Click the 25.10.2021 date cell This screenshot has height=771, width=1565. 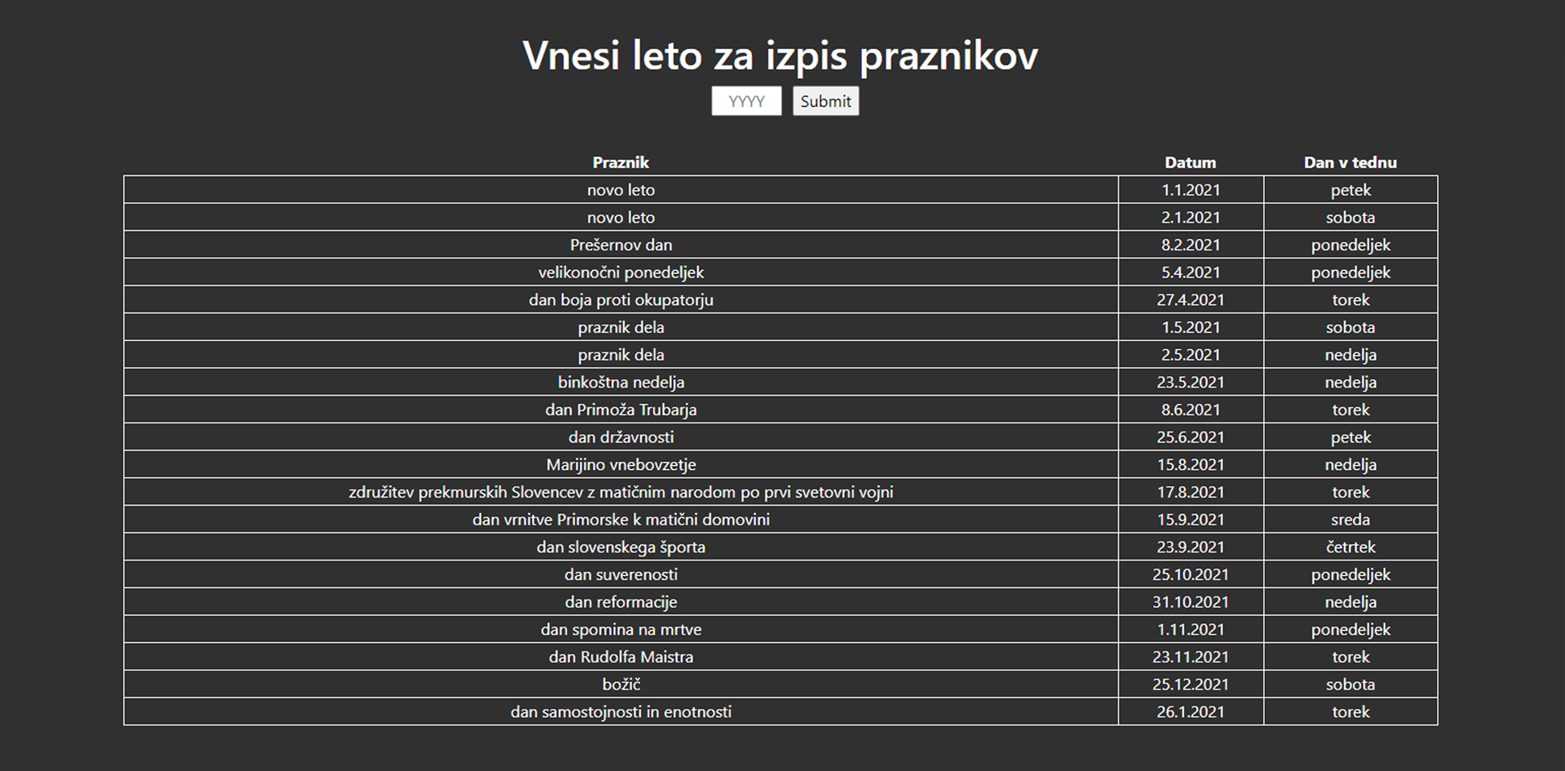pos(1190,574)
